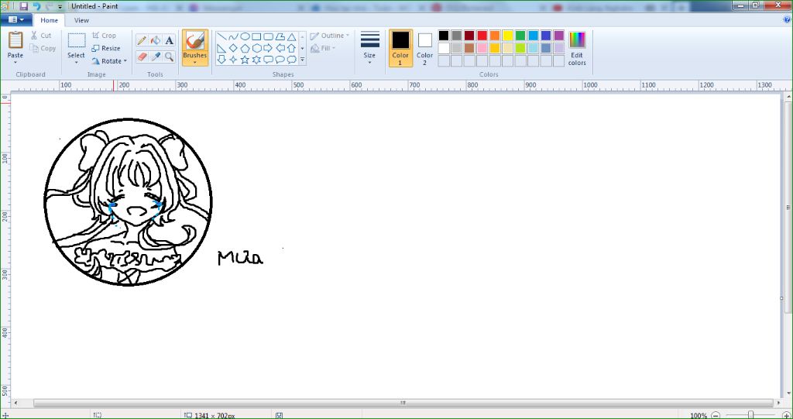Open the shape Outline dropdown
The width and height of the screenshot is (793, 419).
point(330,36)
